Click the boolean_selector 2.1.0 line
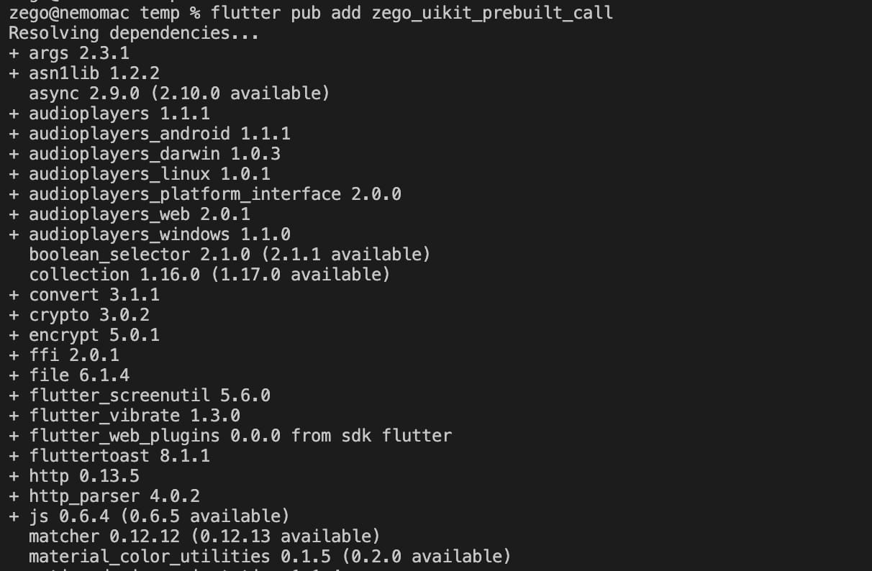Viewport: 872px width, 571px height. 230,255
